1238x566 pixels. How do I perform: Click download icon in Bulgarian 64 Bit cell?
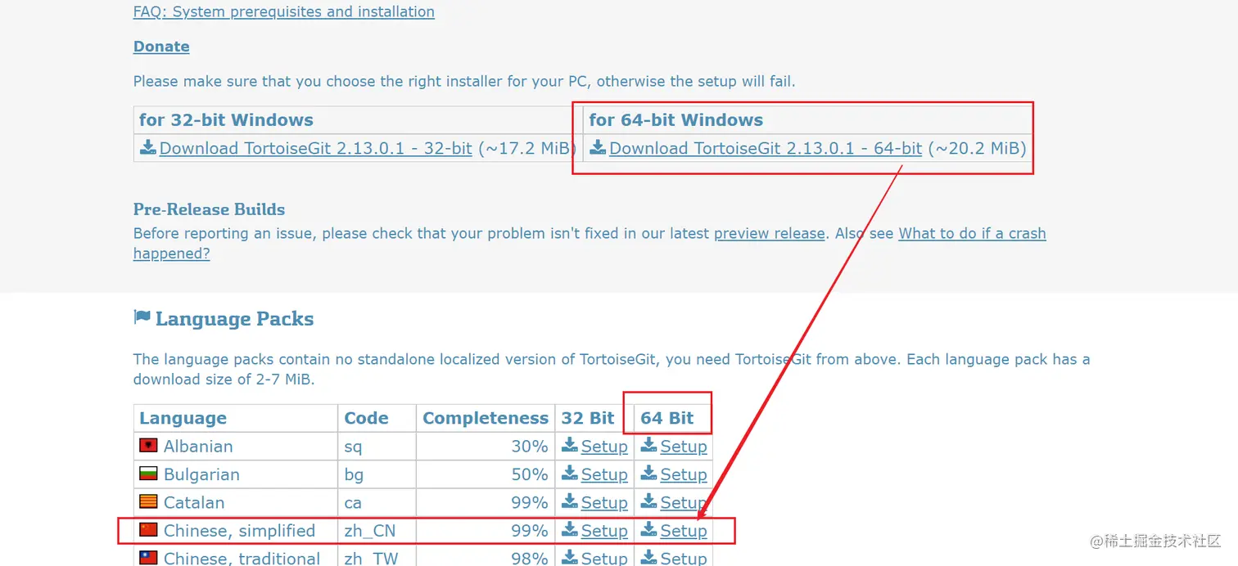pyautogui.click(x=649, y=474)
